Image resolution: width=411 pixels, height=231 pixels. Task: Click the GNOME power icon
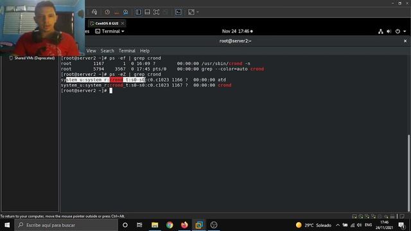pyautogui.click(x=398, y=31)
